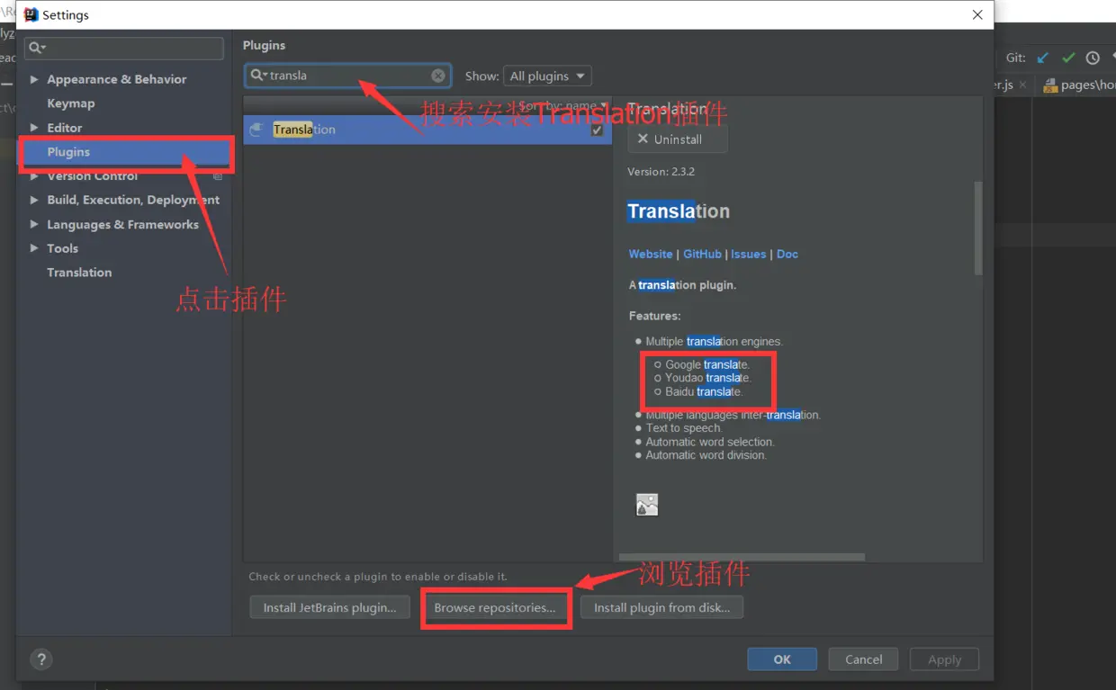Image resolution: width=1116 pixels, height=690 pixels.
Task: Open Git history clock icon
Action: pos(1093,58)
